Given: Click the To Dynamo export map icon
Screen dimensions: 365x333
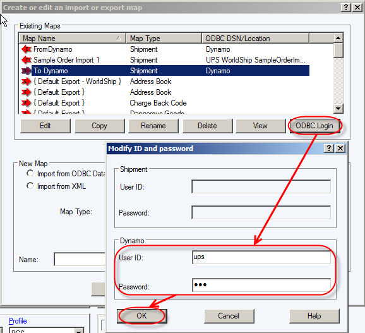Looking at the screenshot, I should point(27,71).
